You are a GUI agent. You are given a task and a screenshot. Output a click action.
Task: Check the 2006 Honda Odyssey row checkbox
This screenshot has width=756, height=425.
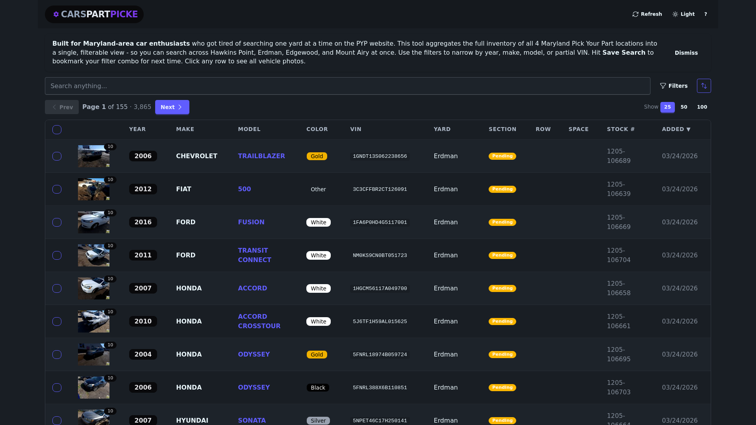(57, 388)
